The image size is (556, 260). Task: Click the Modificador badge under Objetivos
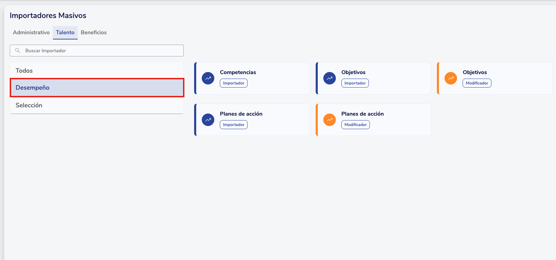[477, 83]
